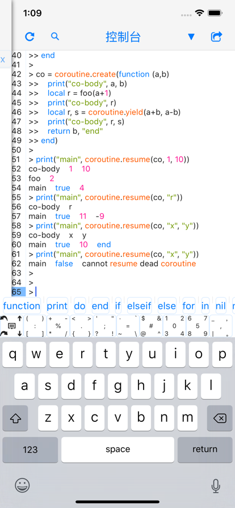Viewport: 235px width, 508px height.
Task: Tap the battery status icon
Action: (215, 13)
